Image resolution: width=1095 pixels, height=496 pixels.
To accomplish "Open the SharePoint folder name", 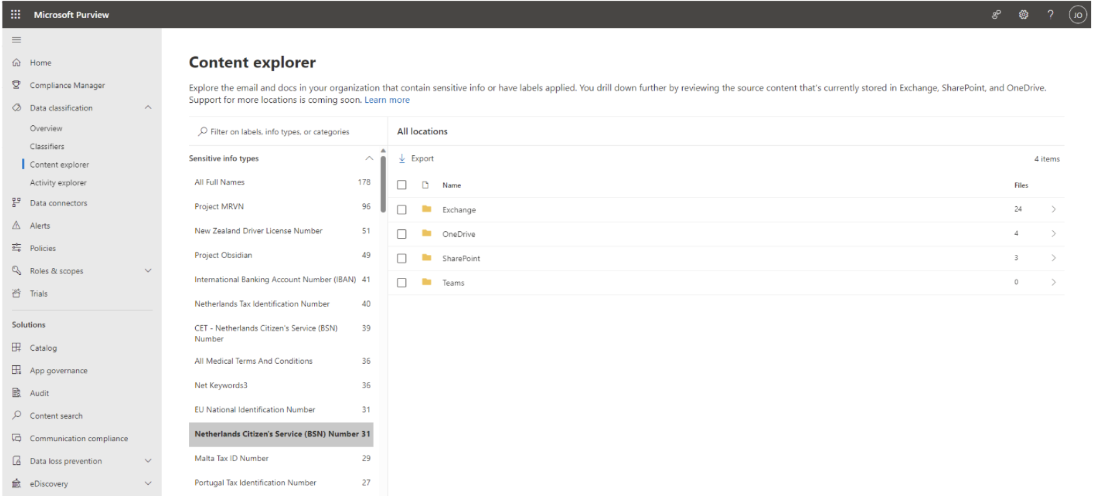I will point(461,259).
